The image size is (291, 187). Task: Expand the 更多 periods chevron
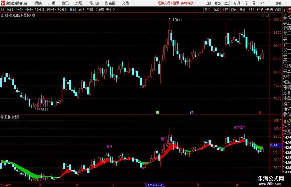point(110,10)
